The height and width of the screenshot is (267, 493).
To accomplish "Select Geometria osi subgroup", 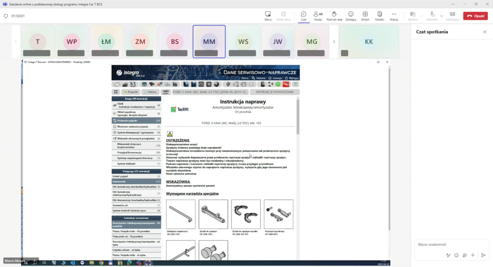I will (x=136, y=205).
